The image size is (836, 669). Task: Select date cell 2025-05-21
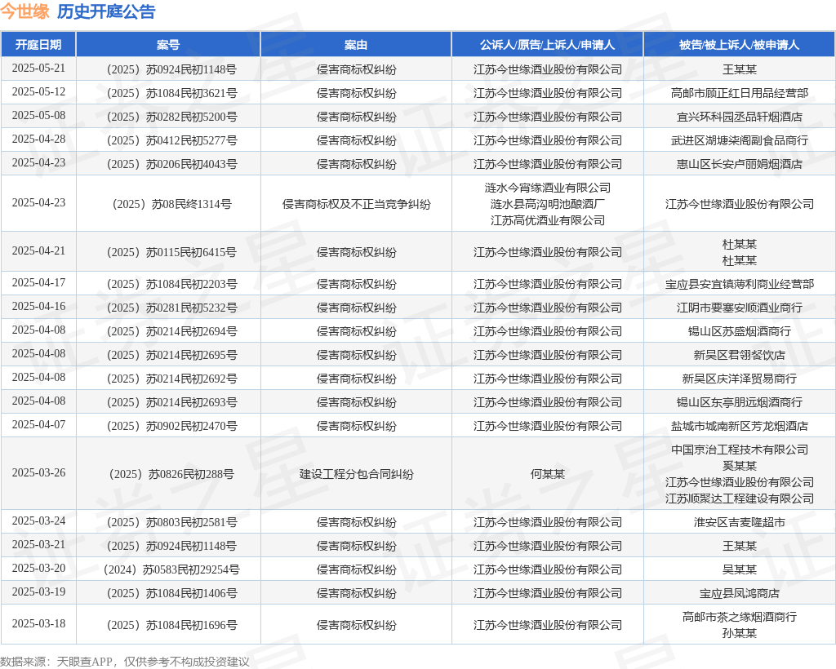coord(38,69)
